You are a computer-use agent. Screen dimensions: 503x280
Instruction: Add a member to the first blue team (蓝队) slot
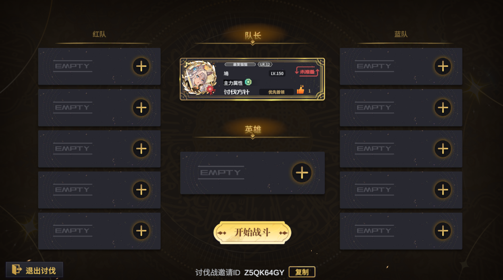443,66
